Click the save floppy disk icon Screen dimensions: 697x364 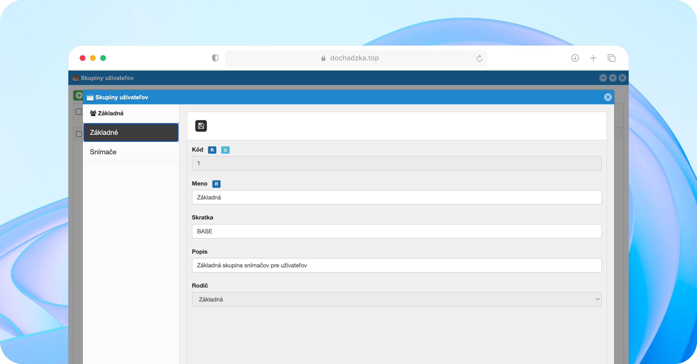point(201,126)
